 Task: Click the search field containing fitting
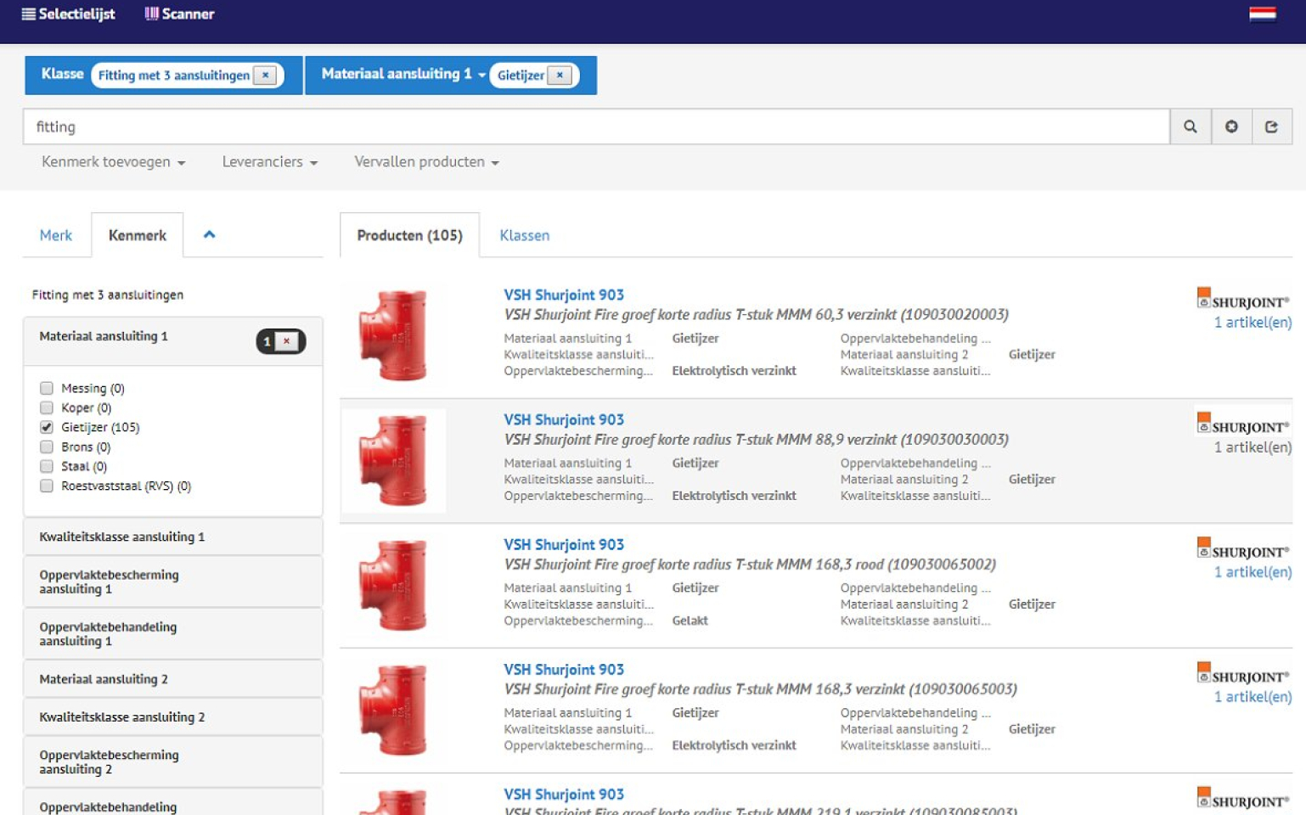click(594, 126)
